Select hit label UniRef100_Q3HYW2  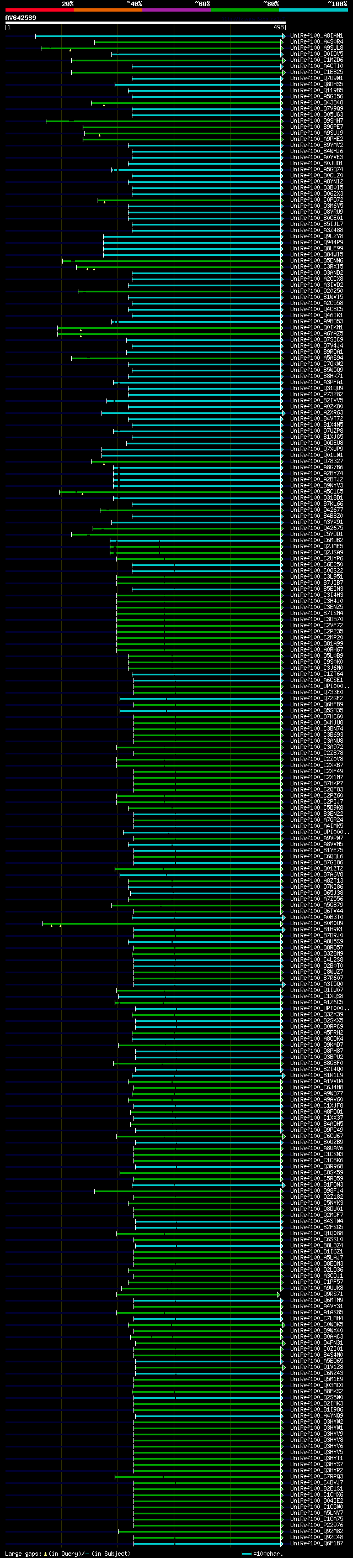pyautogui.click(x=317, y=1421)
